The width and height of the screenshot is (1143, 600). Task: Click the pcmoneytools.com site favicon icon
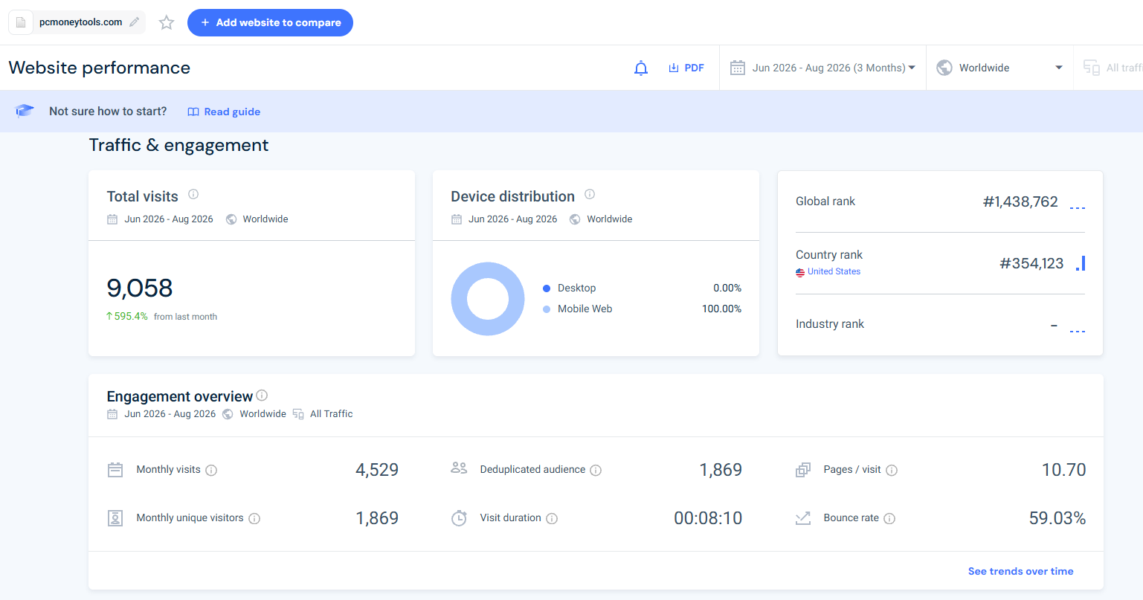(22, 22)
